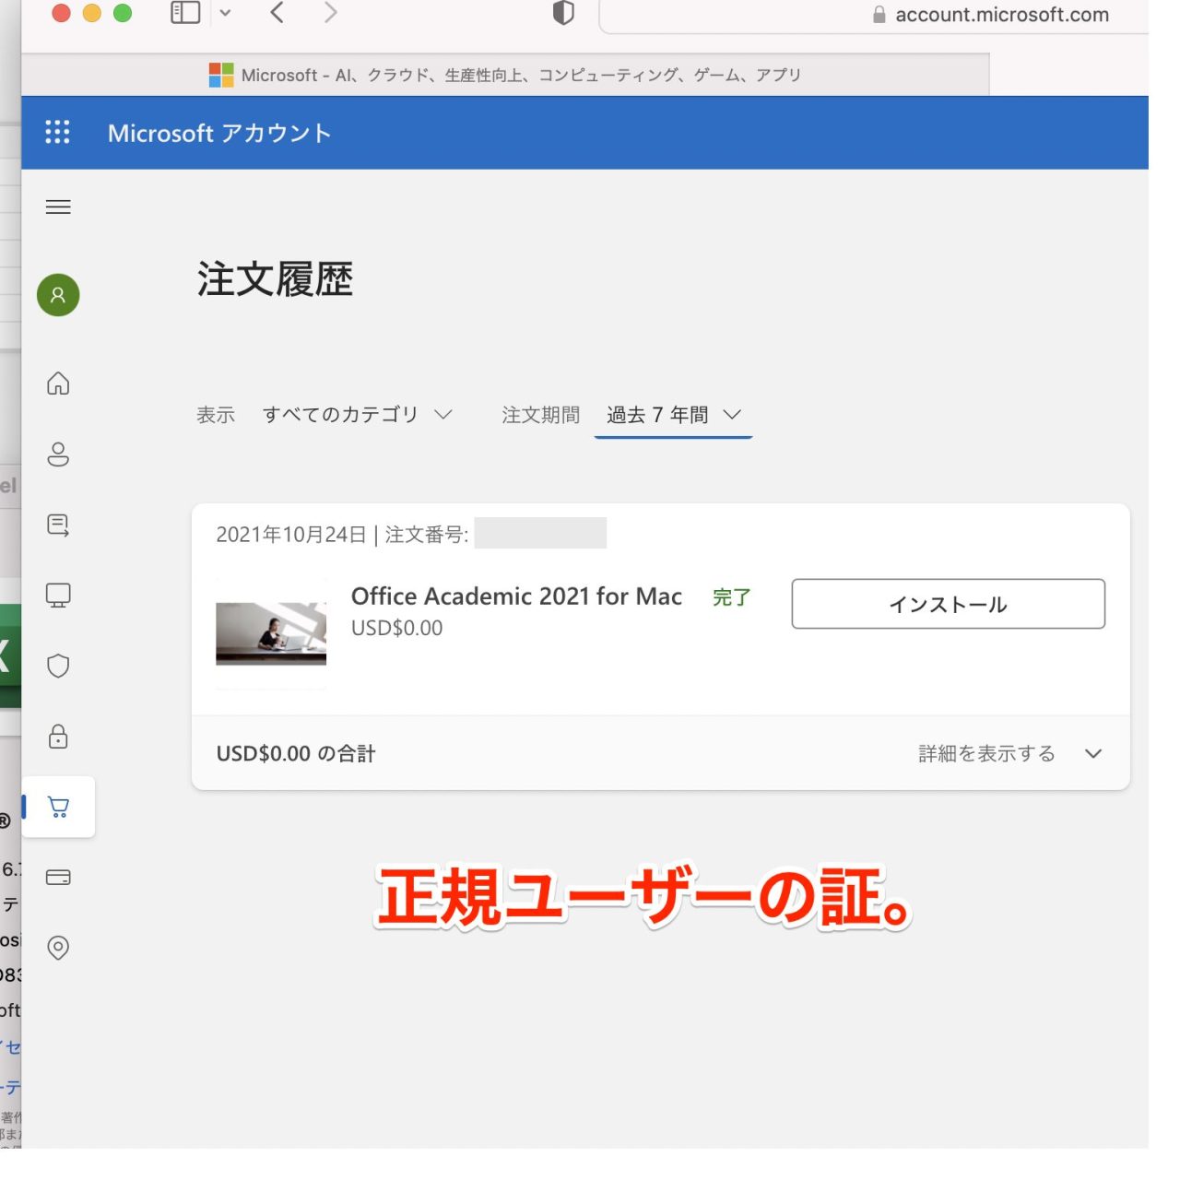Go forward with the Safari forward arrow

tap(330, 13)
